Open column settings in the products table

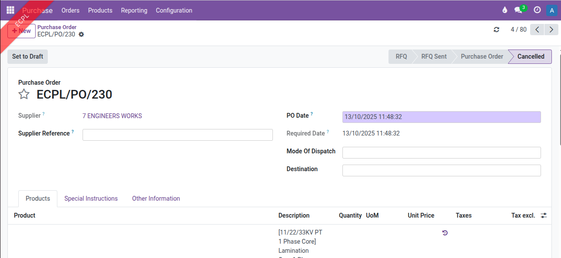point(544,215)
